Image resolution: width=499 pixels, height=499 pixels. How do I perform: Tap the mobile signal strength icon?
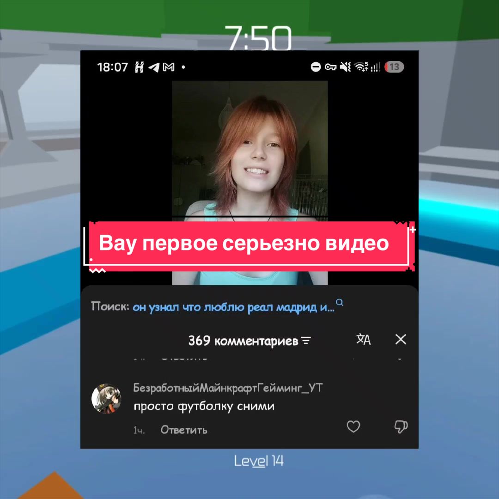coord(376,67)
